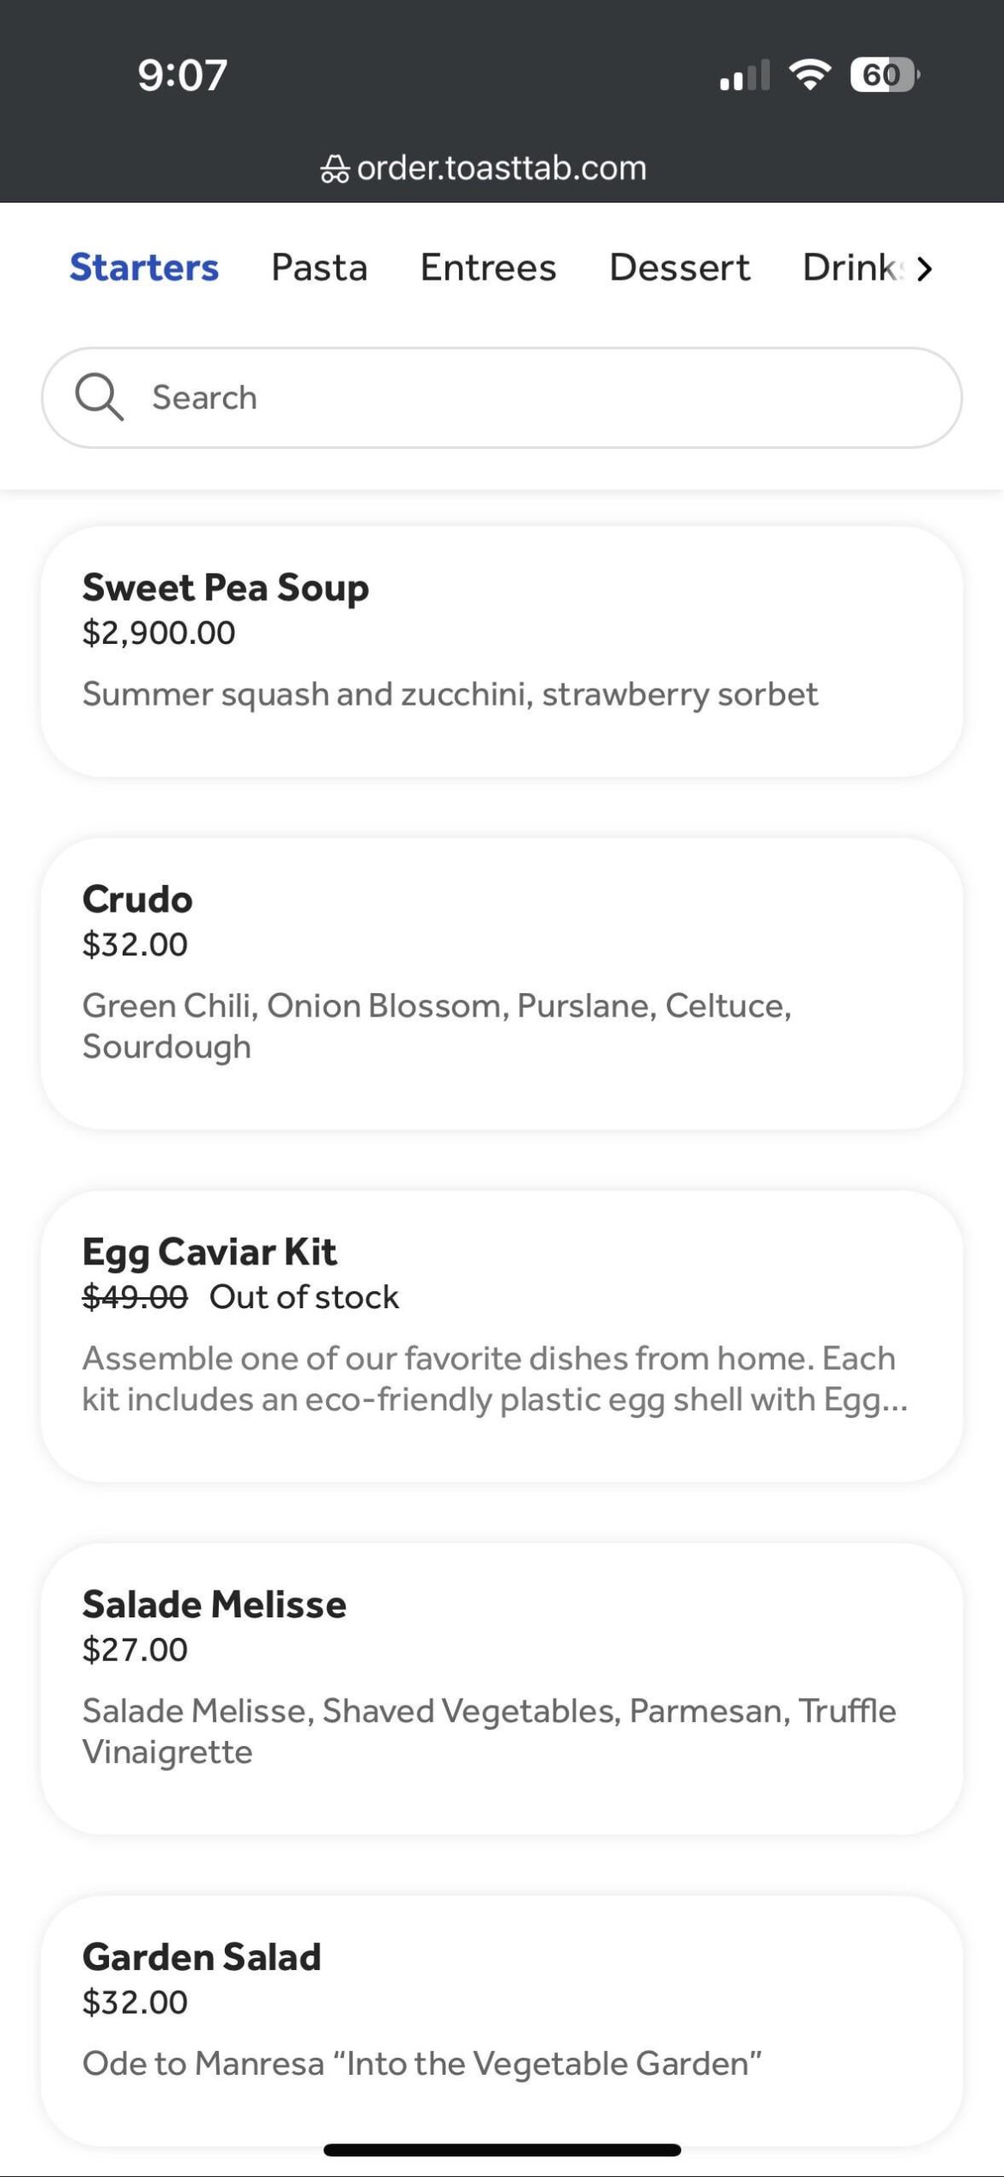Tap the order.toasttab.com address bar
1004x2177 pixels.
pyautogui.click(x=500, y=168)
